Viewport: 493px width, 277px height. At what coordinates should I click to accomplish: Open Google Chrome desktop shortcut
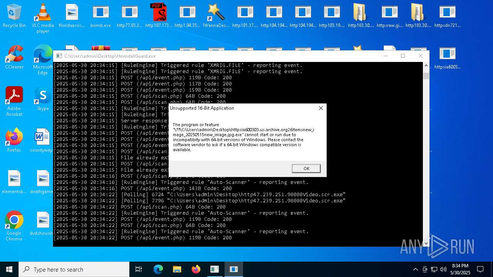14,226
